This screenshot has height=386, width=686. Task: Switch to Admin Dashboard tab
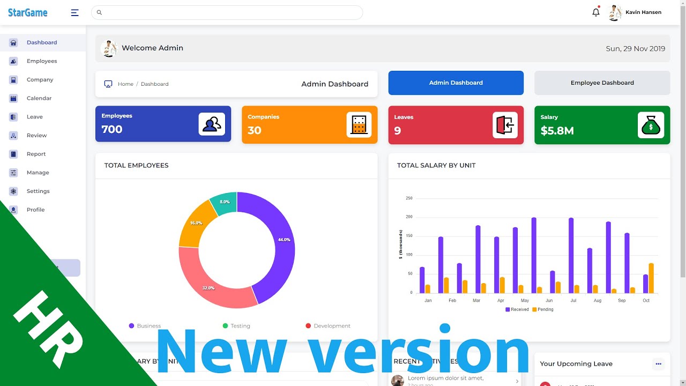click(x=456, y=83)
